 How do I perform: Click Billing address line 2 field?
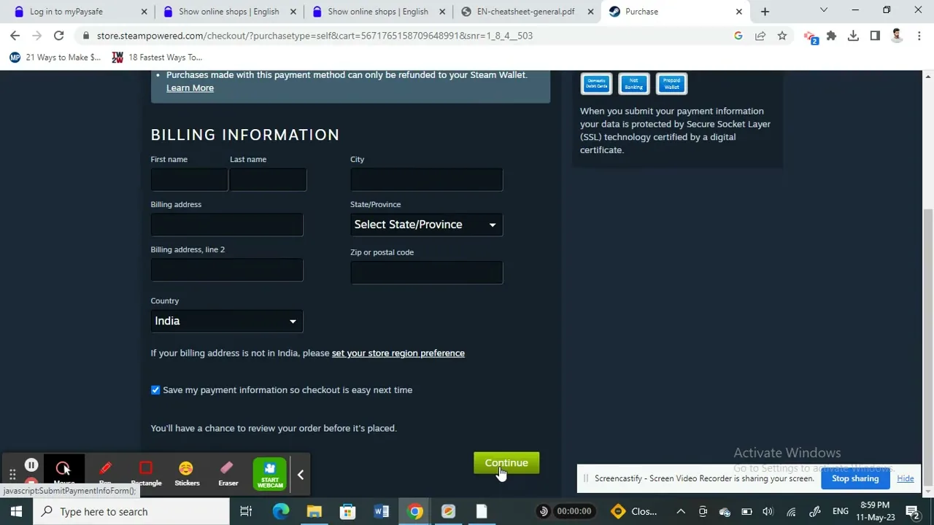click(x=226, y=270)
